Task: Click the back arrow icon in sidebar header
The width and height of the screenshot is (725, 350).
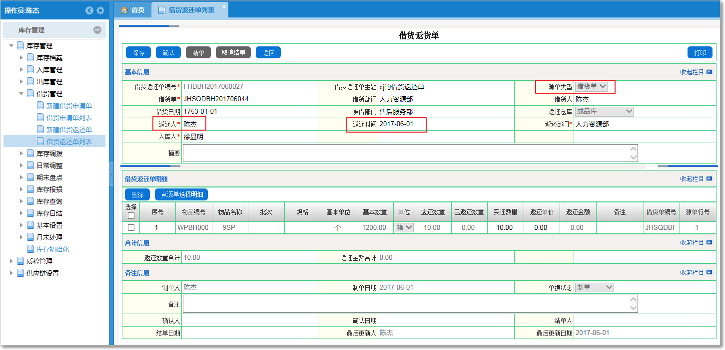Action: [89, 10]
